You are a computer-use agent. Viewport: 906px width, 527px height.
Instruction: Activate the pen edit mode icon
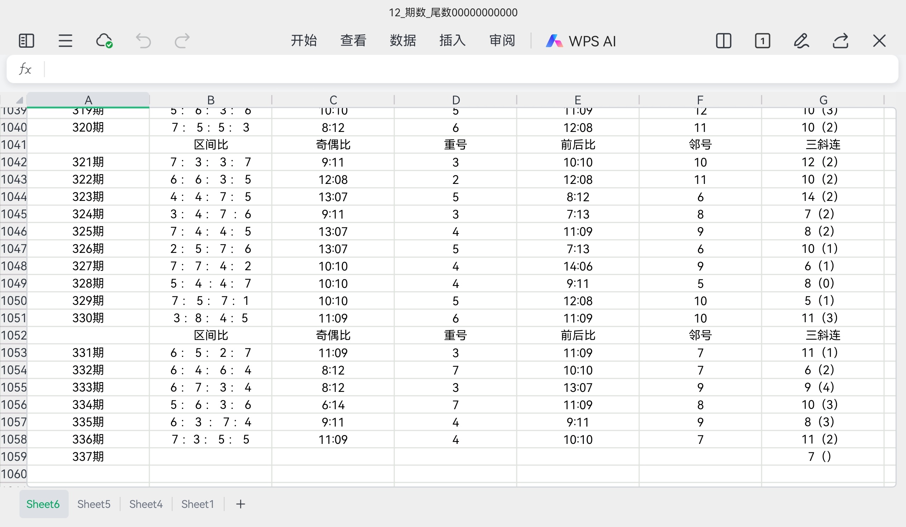801,41
